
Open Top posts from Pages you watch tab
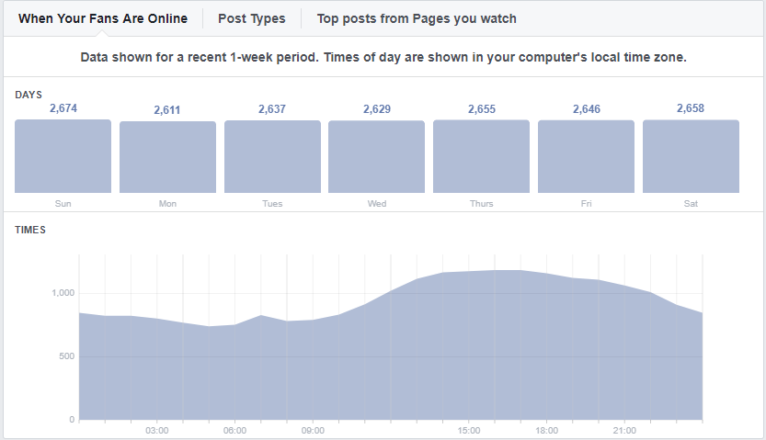click(417, 18)
